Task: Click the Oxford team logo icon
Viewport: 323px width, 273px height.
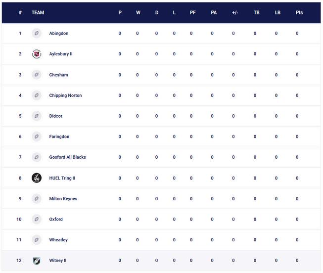Action: click(37, 219)
